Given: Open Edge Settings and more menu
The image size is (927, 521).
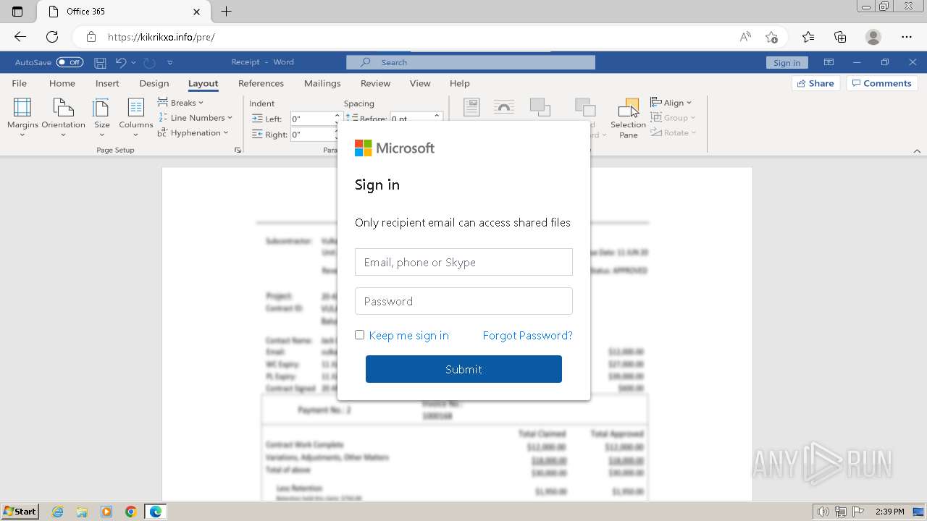Looking at the screenshot, I should [x=907, y=37].
